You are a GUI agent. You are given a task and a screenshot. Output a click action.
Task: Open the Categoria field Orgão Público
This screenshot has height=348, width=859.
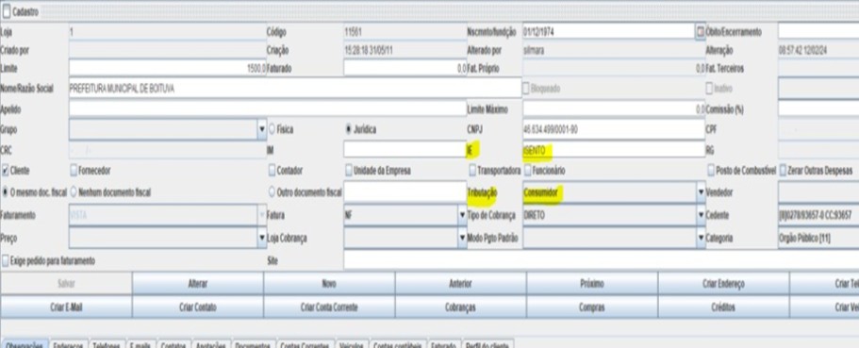click(x=818, y=239)
